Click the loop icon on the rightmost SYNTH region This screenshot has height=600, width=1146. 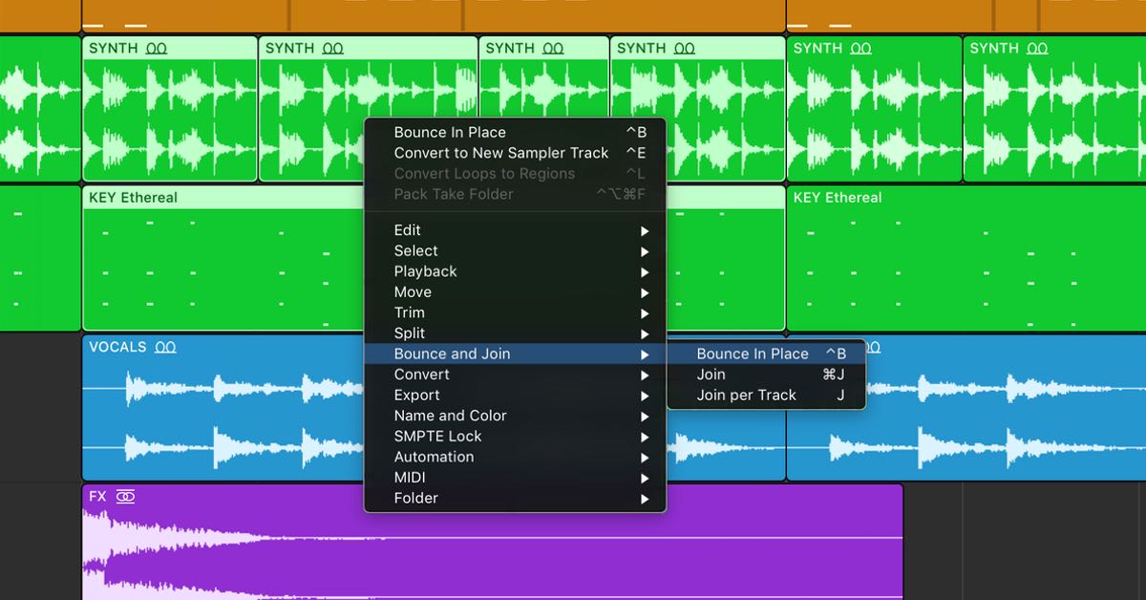[1037, 49]
